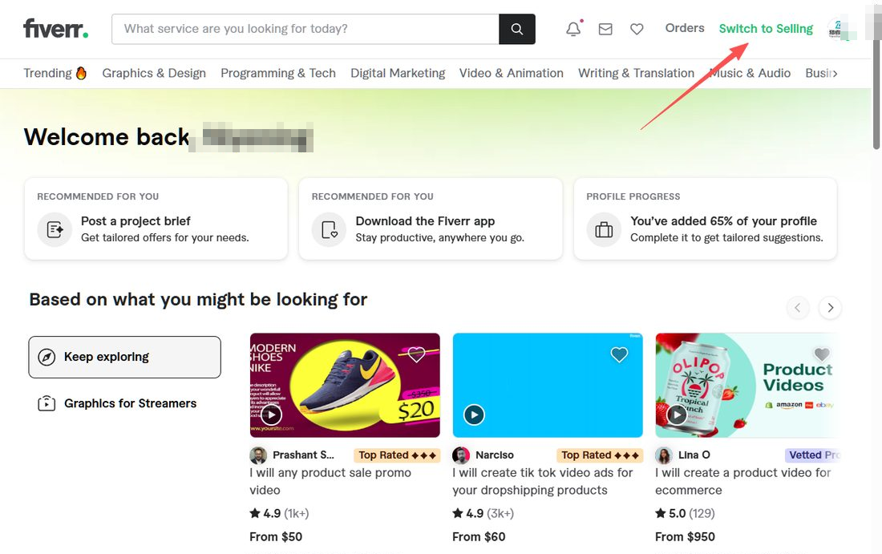Image resolution: width=882 pixels, height=554 pixels.
Task: Click the profile progress briefcase icon
Action: tap(604, 229)
